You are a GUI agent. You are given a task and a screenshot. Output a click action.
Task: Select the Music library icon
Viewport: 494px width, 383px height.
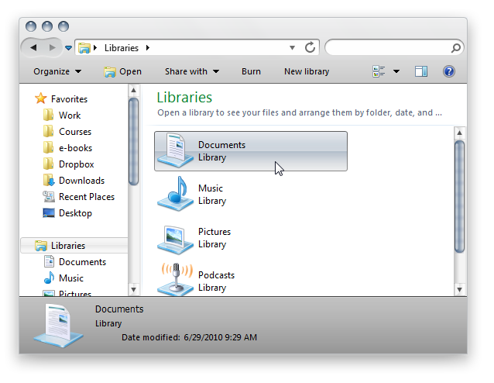176,194
